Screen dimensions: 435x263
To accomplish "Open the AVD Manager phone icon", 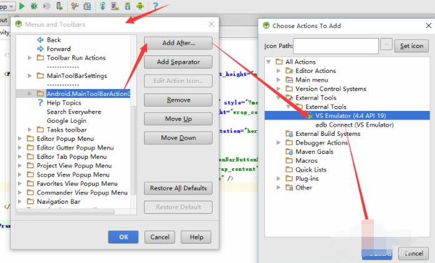I will (115, 6).
